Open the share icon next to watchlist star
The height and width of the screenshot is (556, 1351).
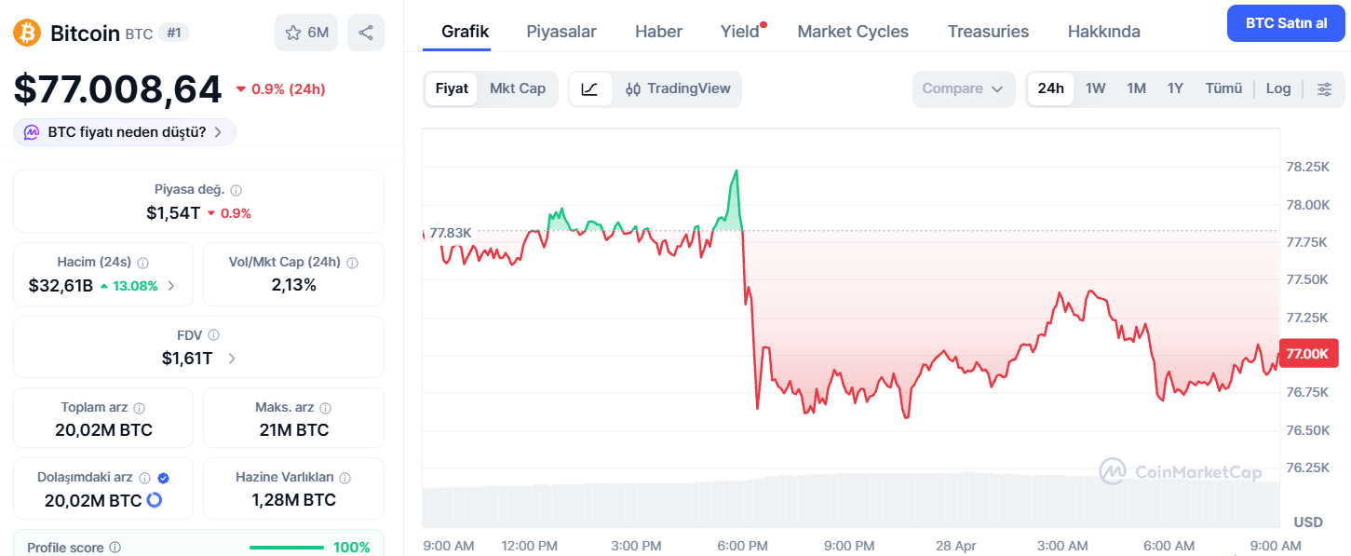click(x=365, y=32)
